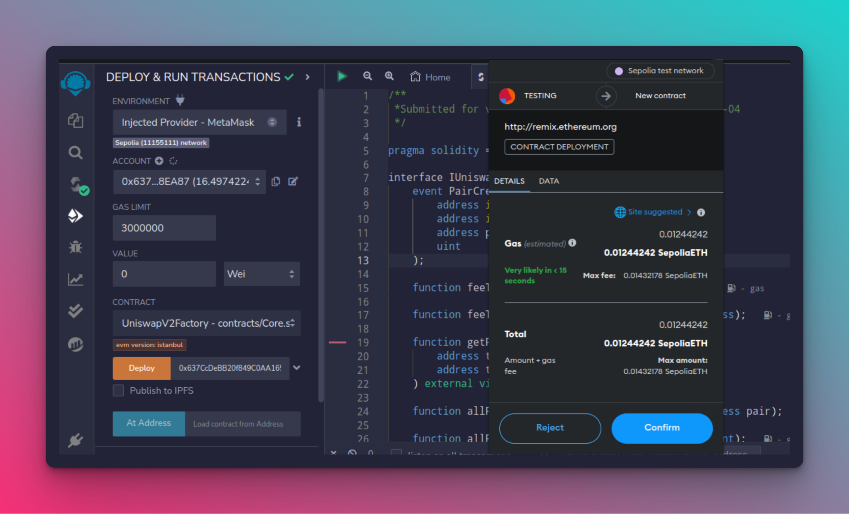Run script with green play icon
The image size is (850, 514).
pos(341,76)
